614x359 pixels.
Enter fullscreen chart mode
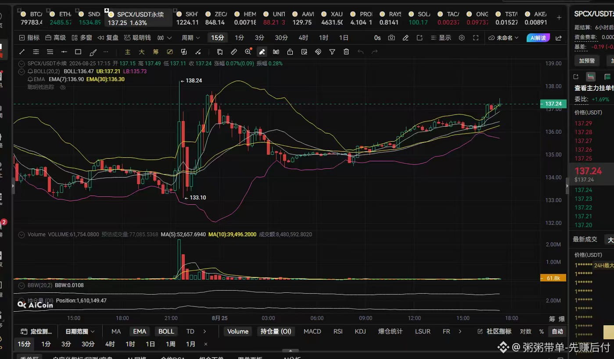475,38
